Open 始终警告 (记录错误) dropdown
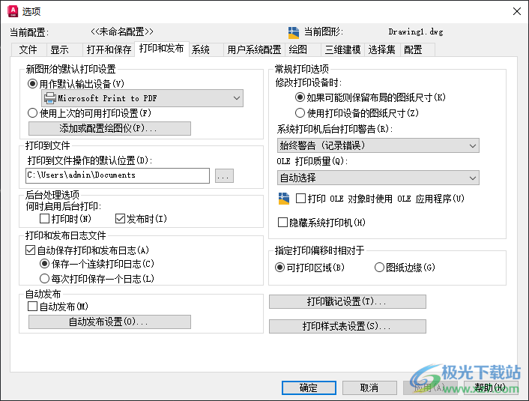Image resolution: width=529 pixels, height=401 pixels. click(x=378, y=145)
